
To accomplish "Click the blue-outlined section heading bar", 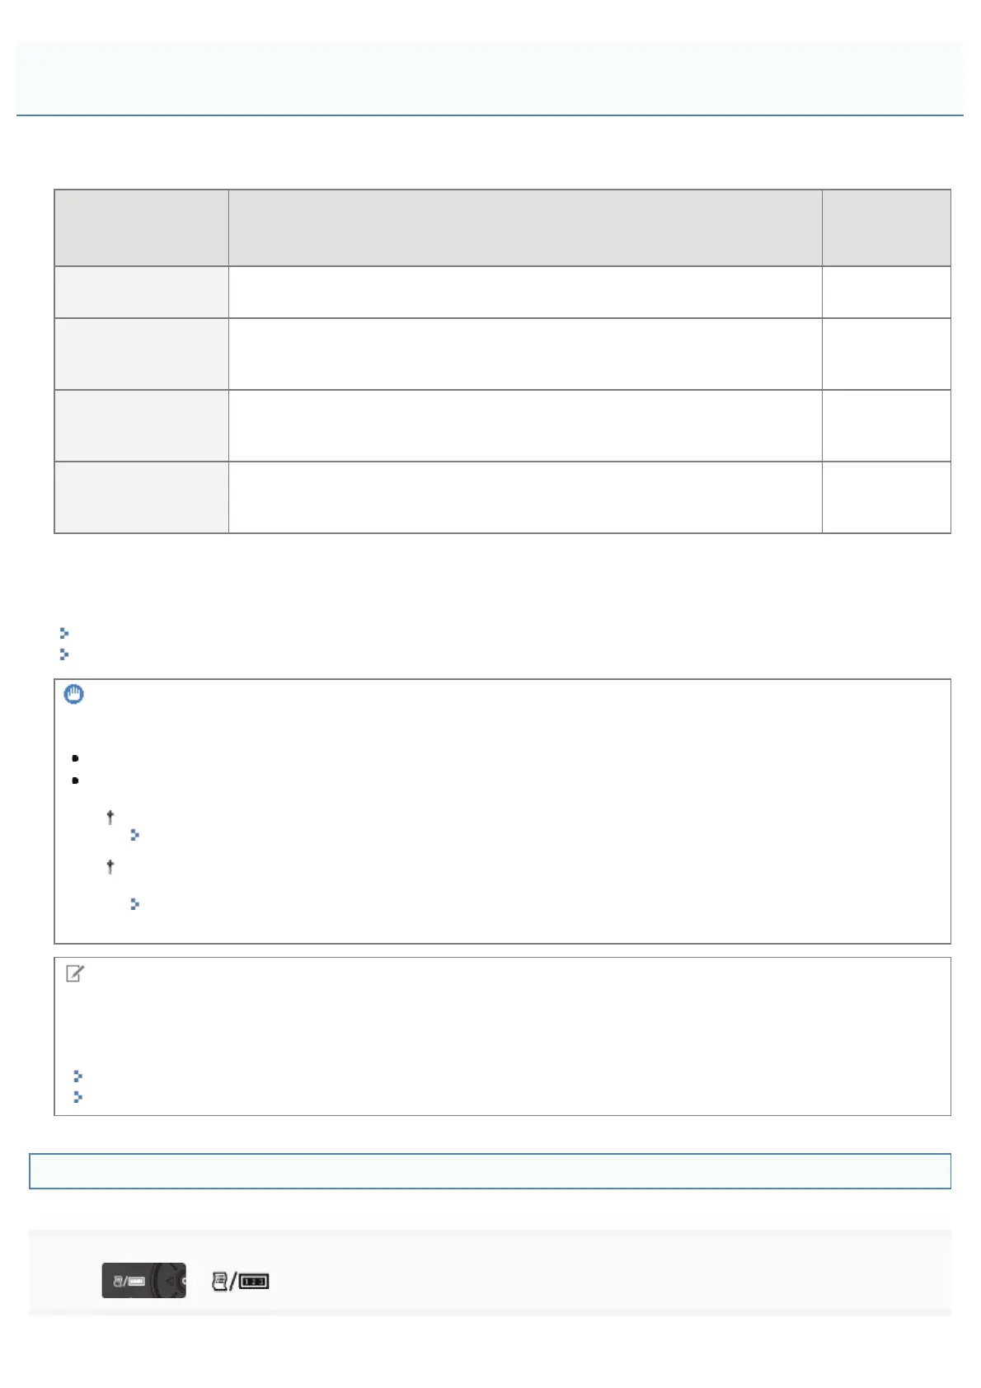I will 490,1170.
